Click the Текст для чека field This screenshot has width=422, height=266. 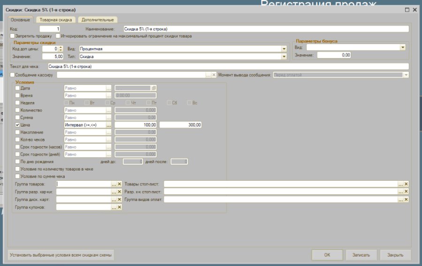[228, 66]
